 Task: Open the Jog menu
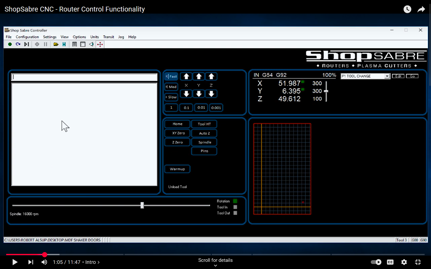tap(121, 37)
